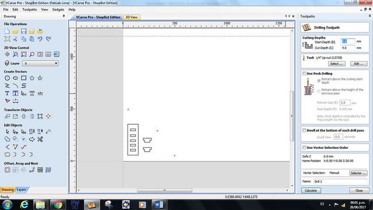Click the toolpath Name field showing Drill 2

[340, 181]
